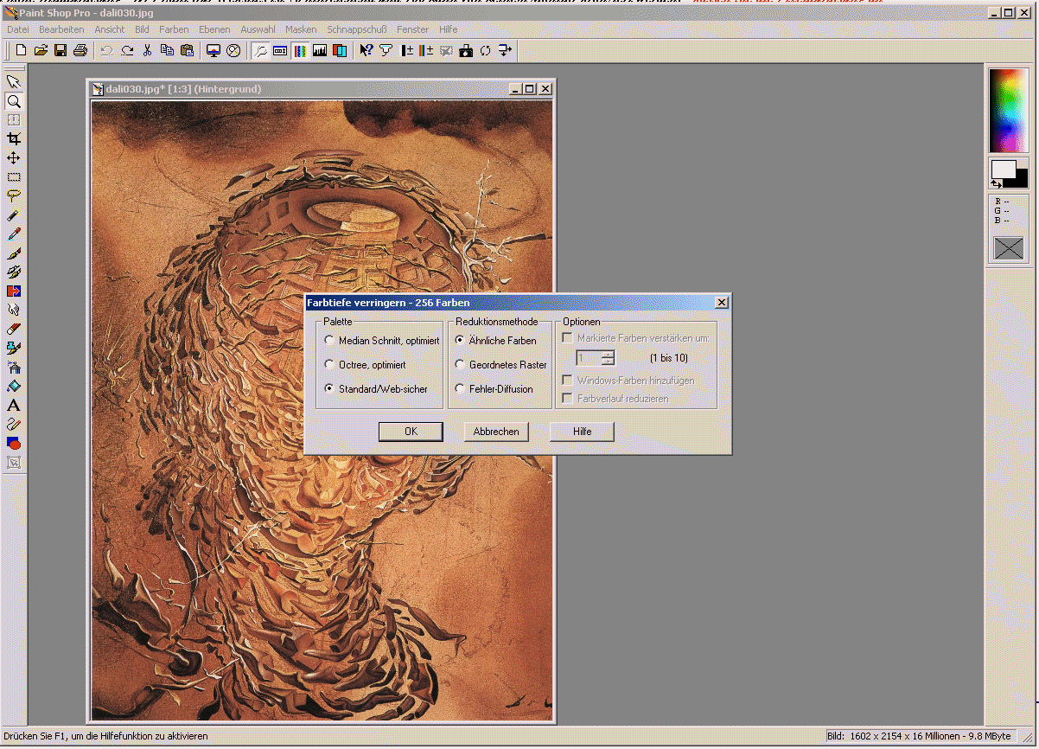Open the Schnappschuß menu

pos(357,29)
